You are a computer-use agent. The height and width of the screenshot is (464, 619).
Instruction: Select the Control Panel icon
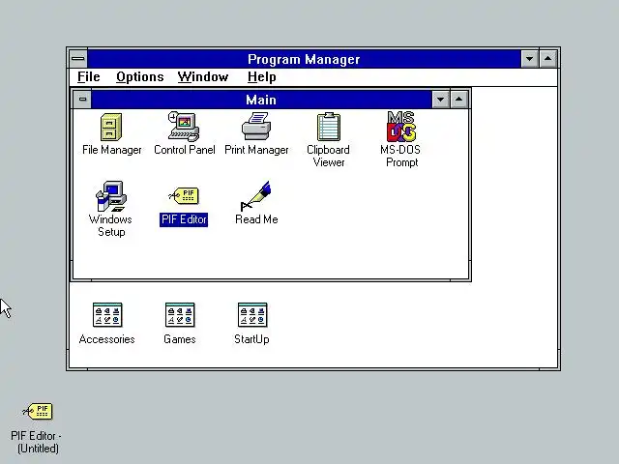pyautogui.click(x=184, y=127)
